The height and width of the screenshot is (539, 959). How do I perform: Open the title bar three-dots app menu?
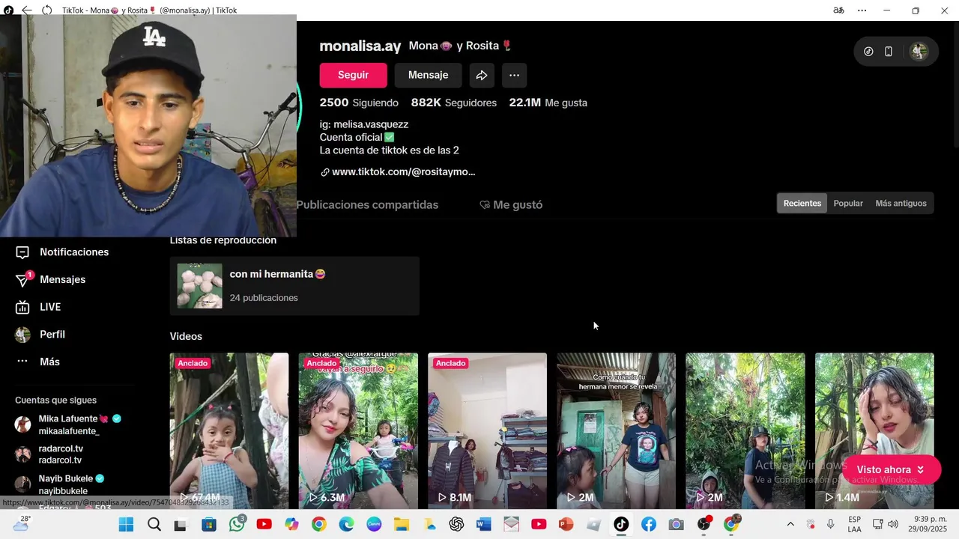(x=862, y=10)
